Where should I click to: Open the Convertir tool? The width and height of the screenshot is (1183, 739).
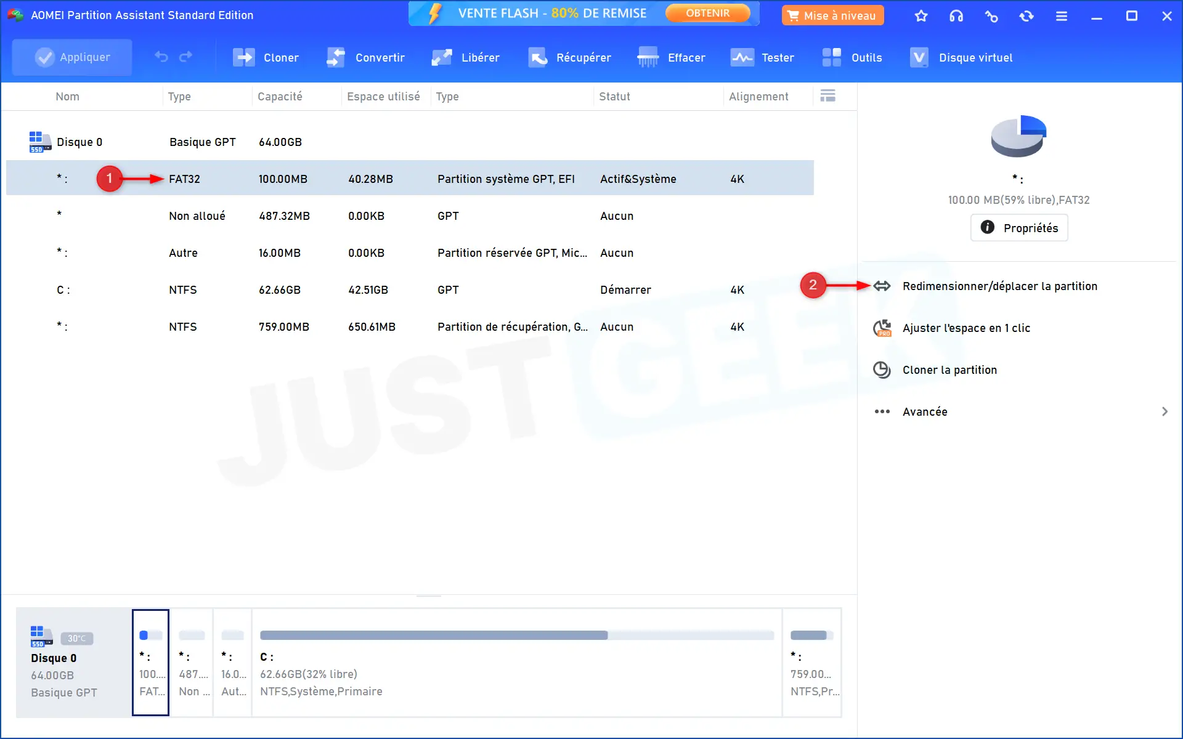pyautogui.click(x=365, y=57)
